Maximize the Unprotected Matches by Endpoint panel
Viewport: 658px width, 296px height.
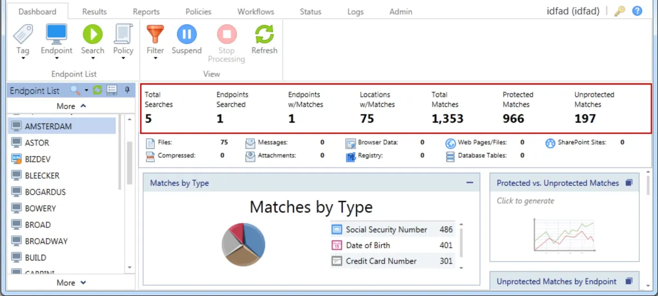629,281
